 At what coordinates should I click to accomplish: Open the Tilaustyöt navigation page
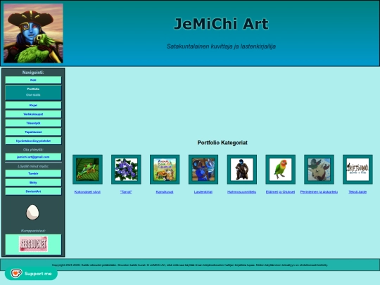(33, 123)
